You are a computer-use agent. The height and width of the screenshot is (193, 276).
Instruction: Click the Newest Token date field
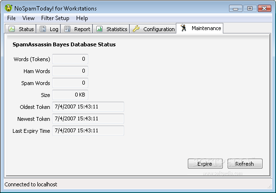click(x=88, y=118)
